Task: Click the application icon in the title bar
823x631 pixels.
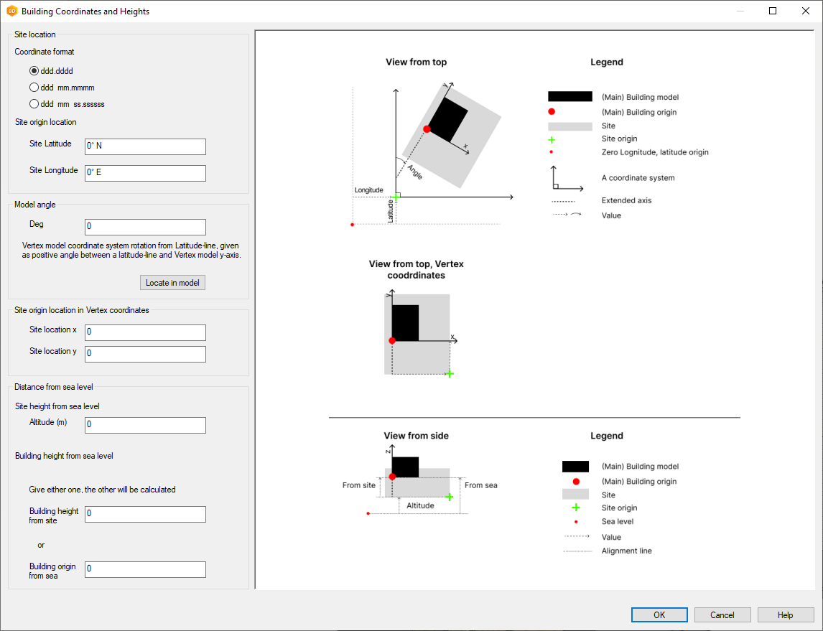Action: pos(11,11)
